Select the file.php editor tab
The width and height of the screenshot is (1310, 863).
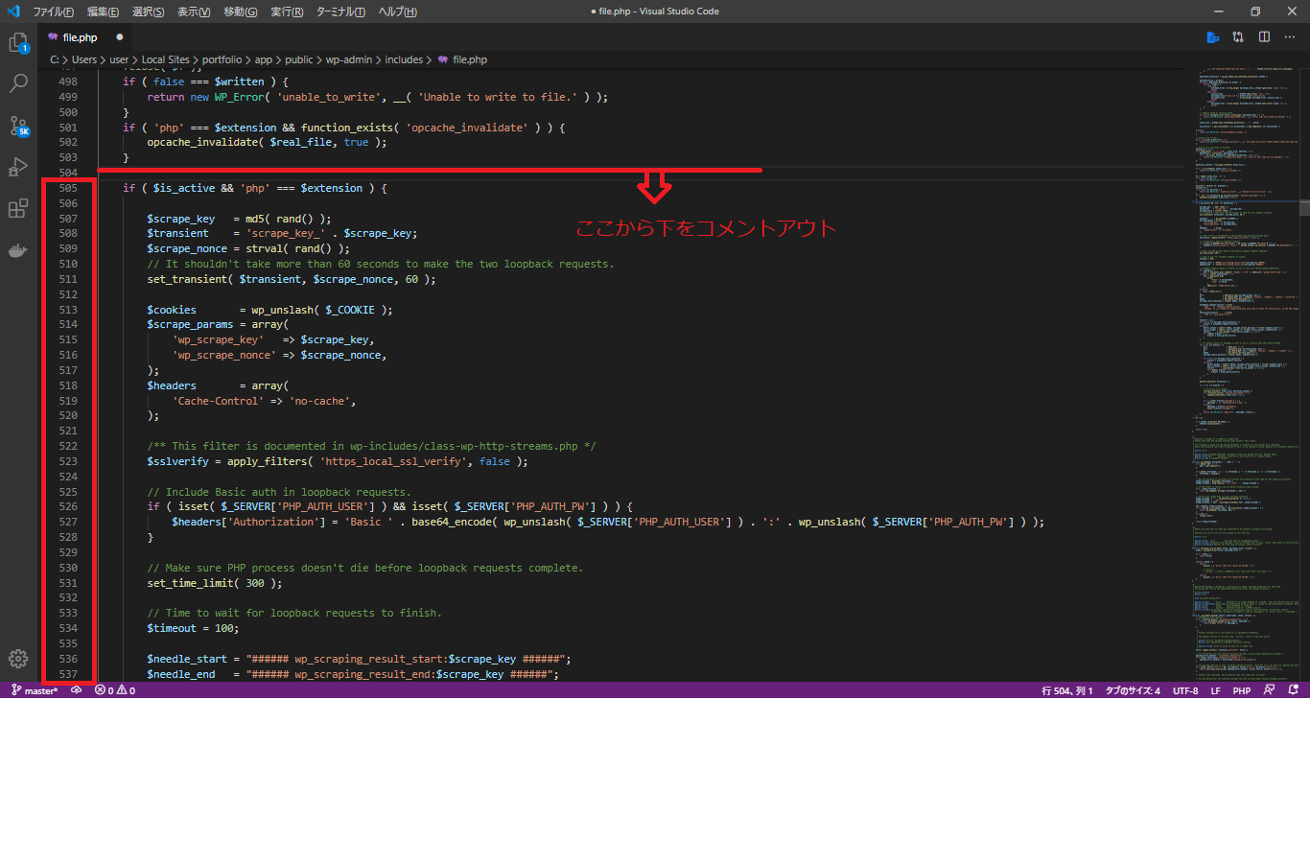point(80,37)
